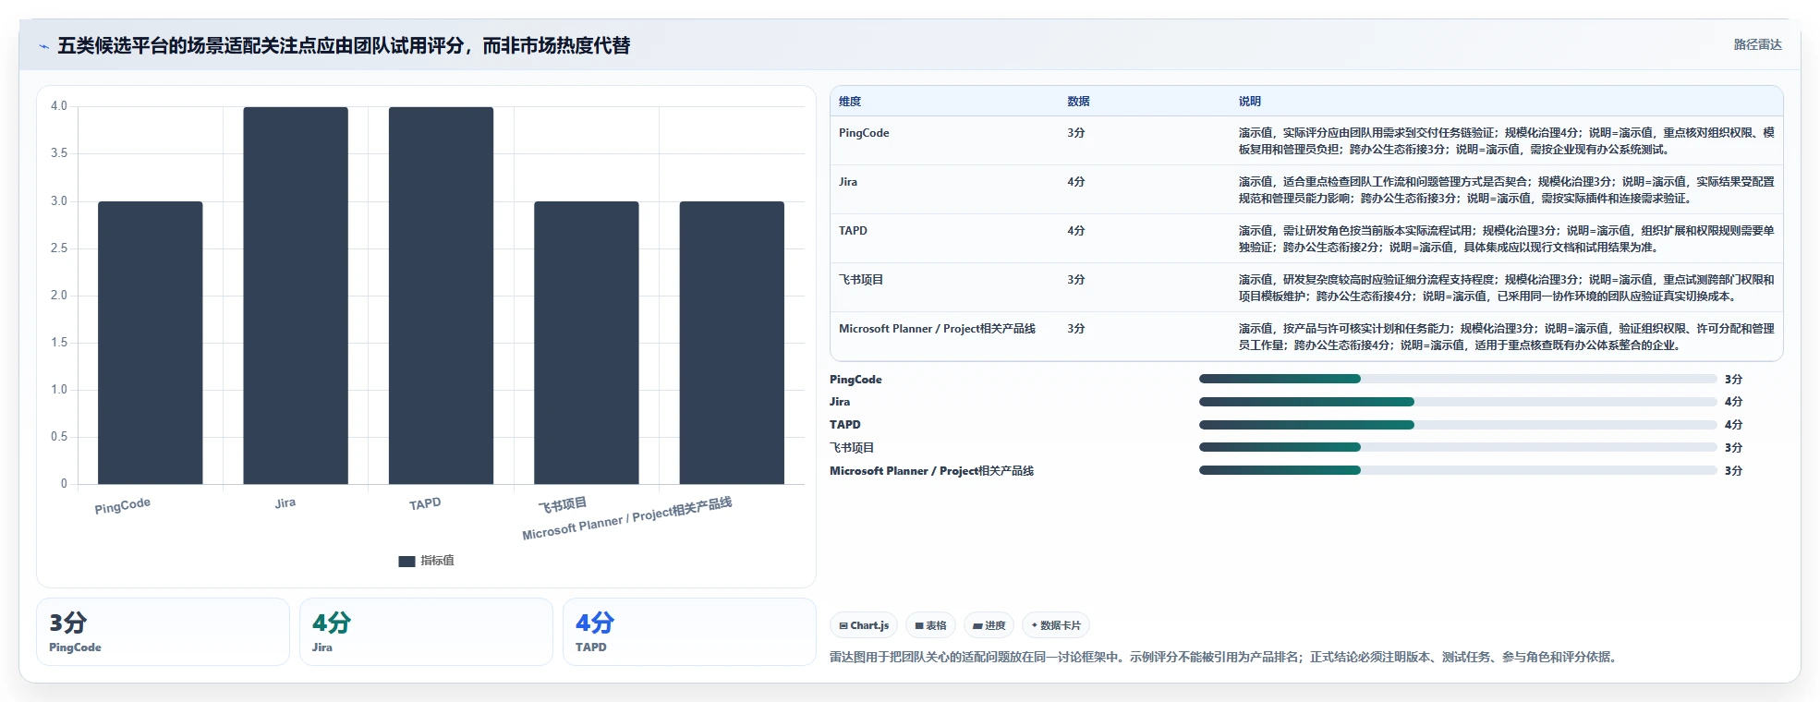Open the 3分 PingCode data card
This screenshot has height=702, width=1820.
pyautogui.click(x=163, y=632)
